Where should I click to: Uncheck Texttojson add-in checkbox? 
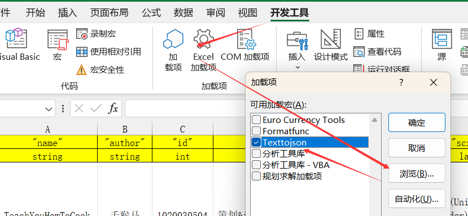point(256,142)
